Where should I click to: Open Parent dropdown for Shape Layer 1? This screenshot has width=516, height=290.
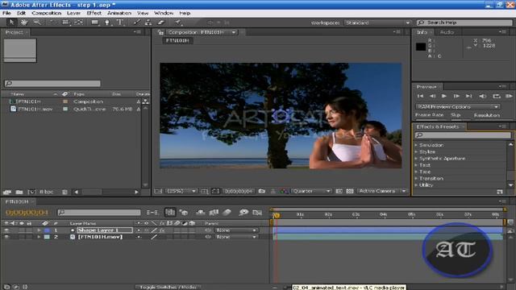[236, 230]
